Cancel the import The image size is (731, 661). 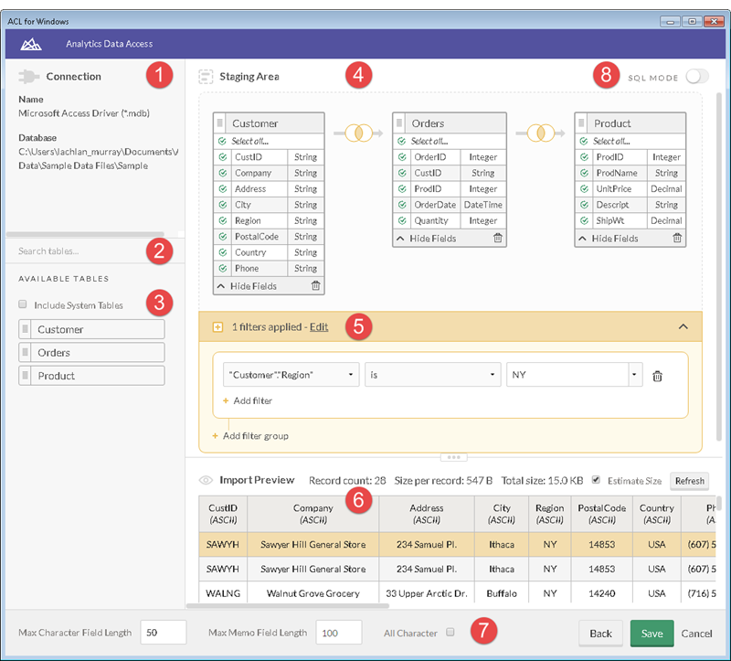point(696,634)
